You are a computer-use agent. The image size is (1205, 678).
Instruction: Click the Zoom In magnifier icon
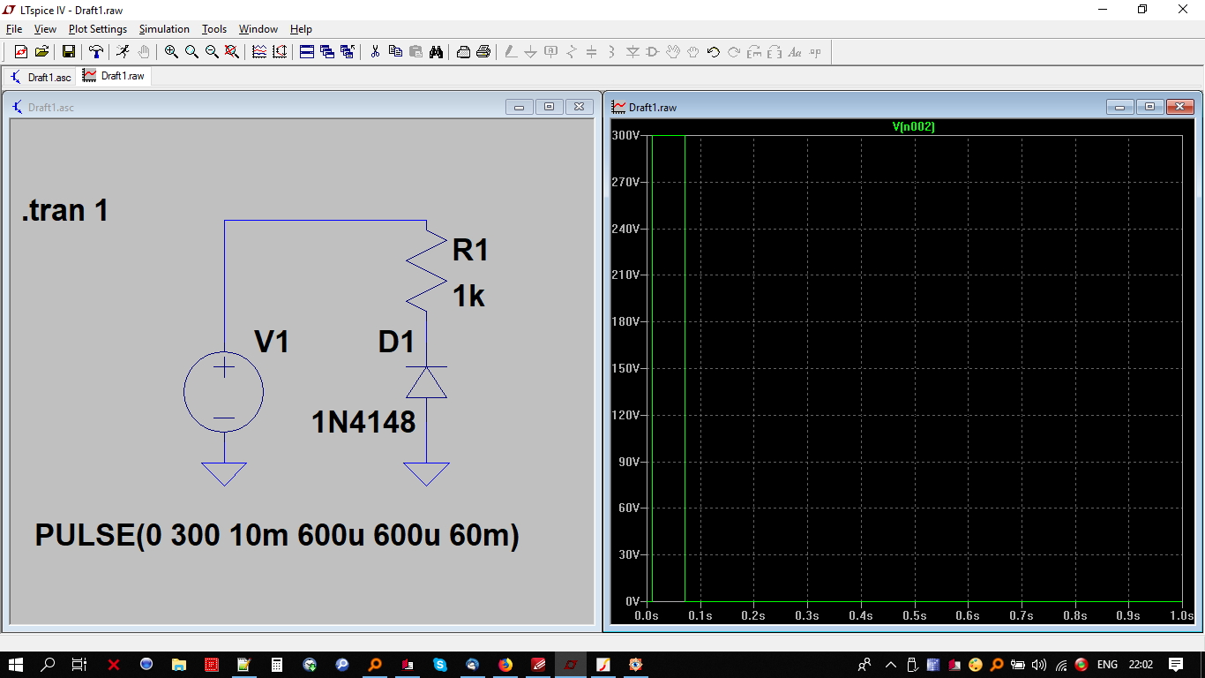point(171,52)
